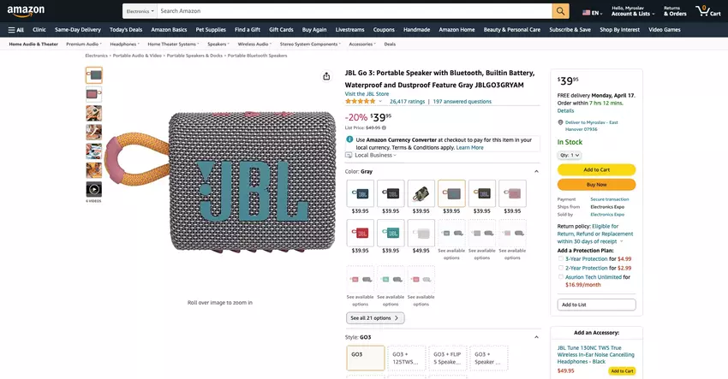The image size is (728, 379).
Task: Click the delivery location pin icon
Action: [x=560, y=122]
